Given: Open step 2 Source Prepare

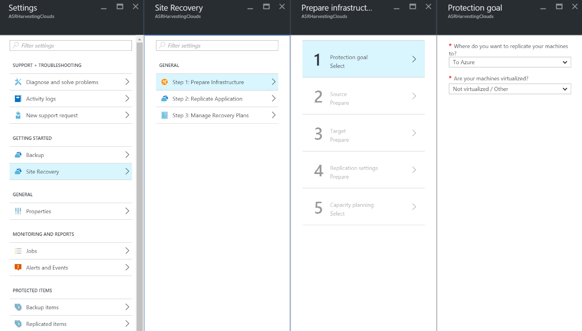Looking at the screenshot, I should pos(364,96).
